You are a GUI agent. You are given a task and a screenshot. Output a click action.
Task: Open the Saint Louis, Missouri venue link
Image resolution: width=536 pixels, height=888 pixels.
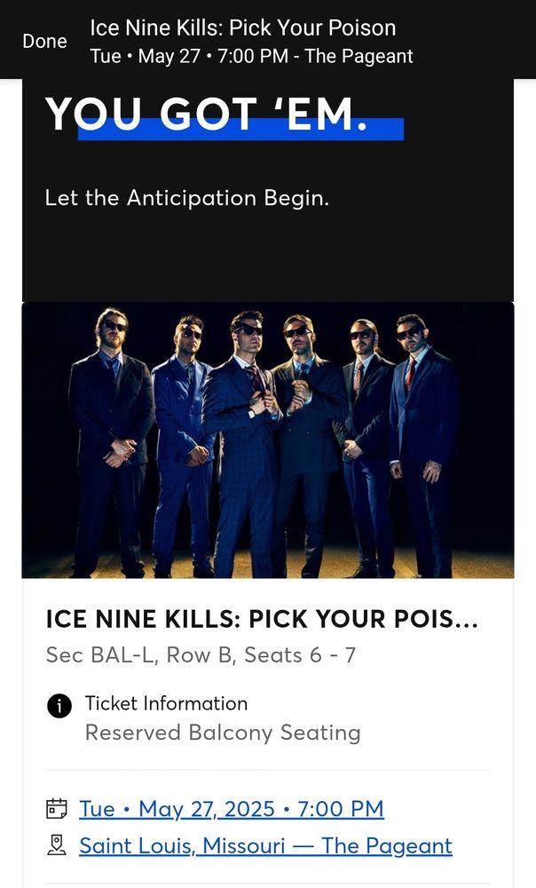pos(265,846)
